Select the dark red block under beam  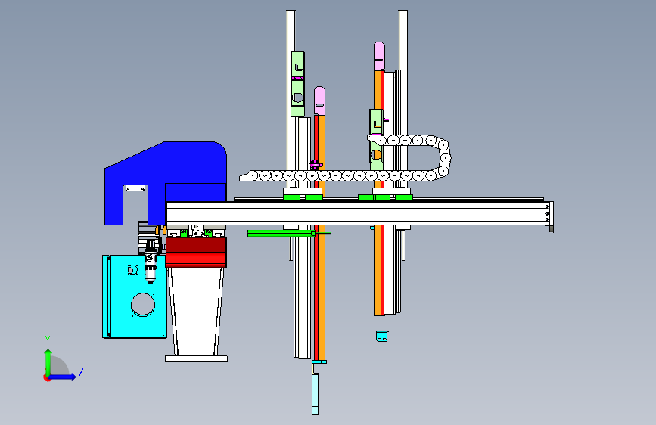click(x=196, y=253)
